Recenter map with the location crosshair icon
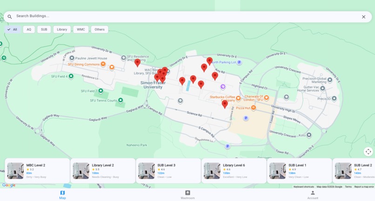This screenshot has height=201, width=375. click(x=368, y=151)
